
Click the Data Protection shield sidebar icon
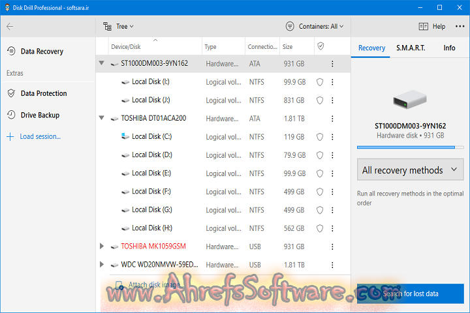click(x=11, y=93)
